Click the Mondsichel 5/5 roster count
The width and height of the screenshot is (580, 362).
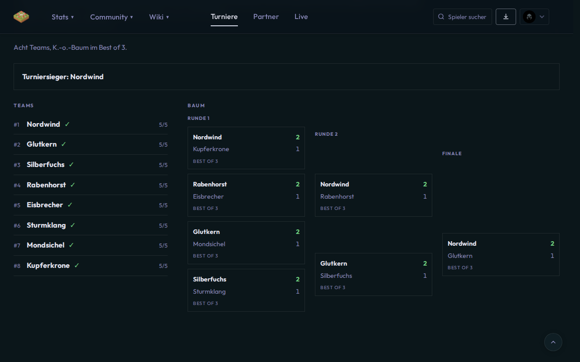163,246
